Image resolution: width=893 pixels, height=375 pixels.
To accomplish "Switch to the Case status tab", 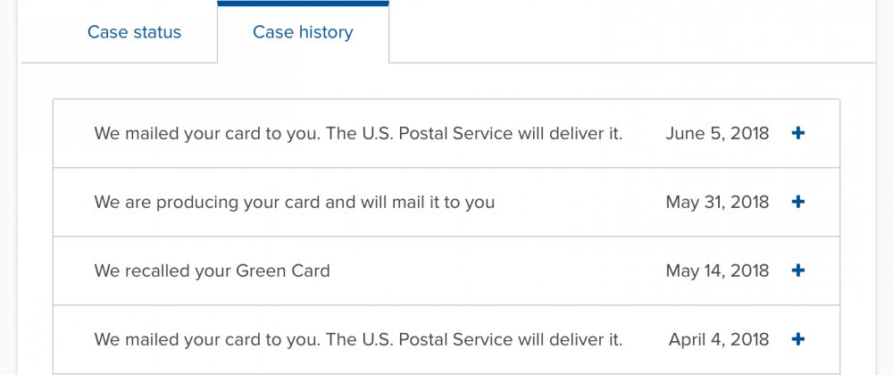I will point(134,33).
